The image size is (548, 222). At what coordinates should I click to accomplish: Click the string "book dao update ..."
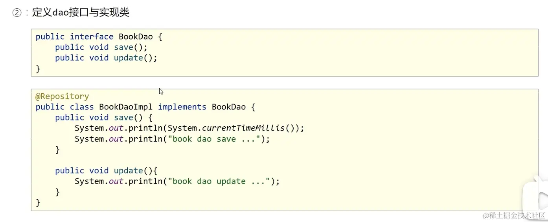coord(219,181)
